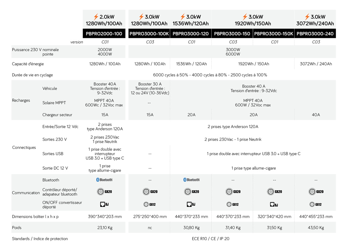Click the RJ icon in the PBPRO2000-100 column
Viewport: 347px width, 245px height.
pyautogui.click(x=104, y=204)
